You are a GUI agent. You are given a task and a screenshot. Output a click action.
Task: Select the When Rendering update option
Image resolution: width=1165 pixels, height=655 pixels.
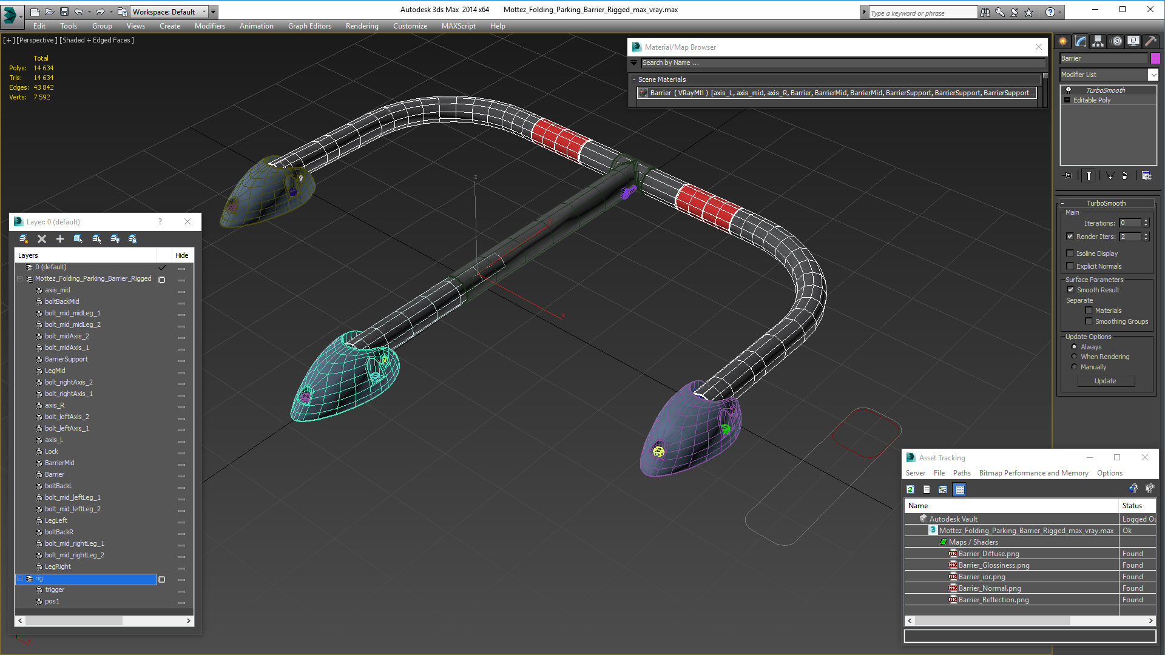point(1074,357)
